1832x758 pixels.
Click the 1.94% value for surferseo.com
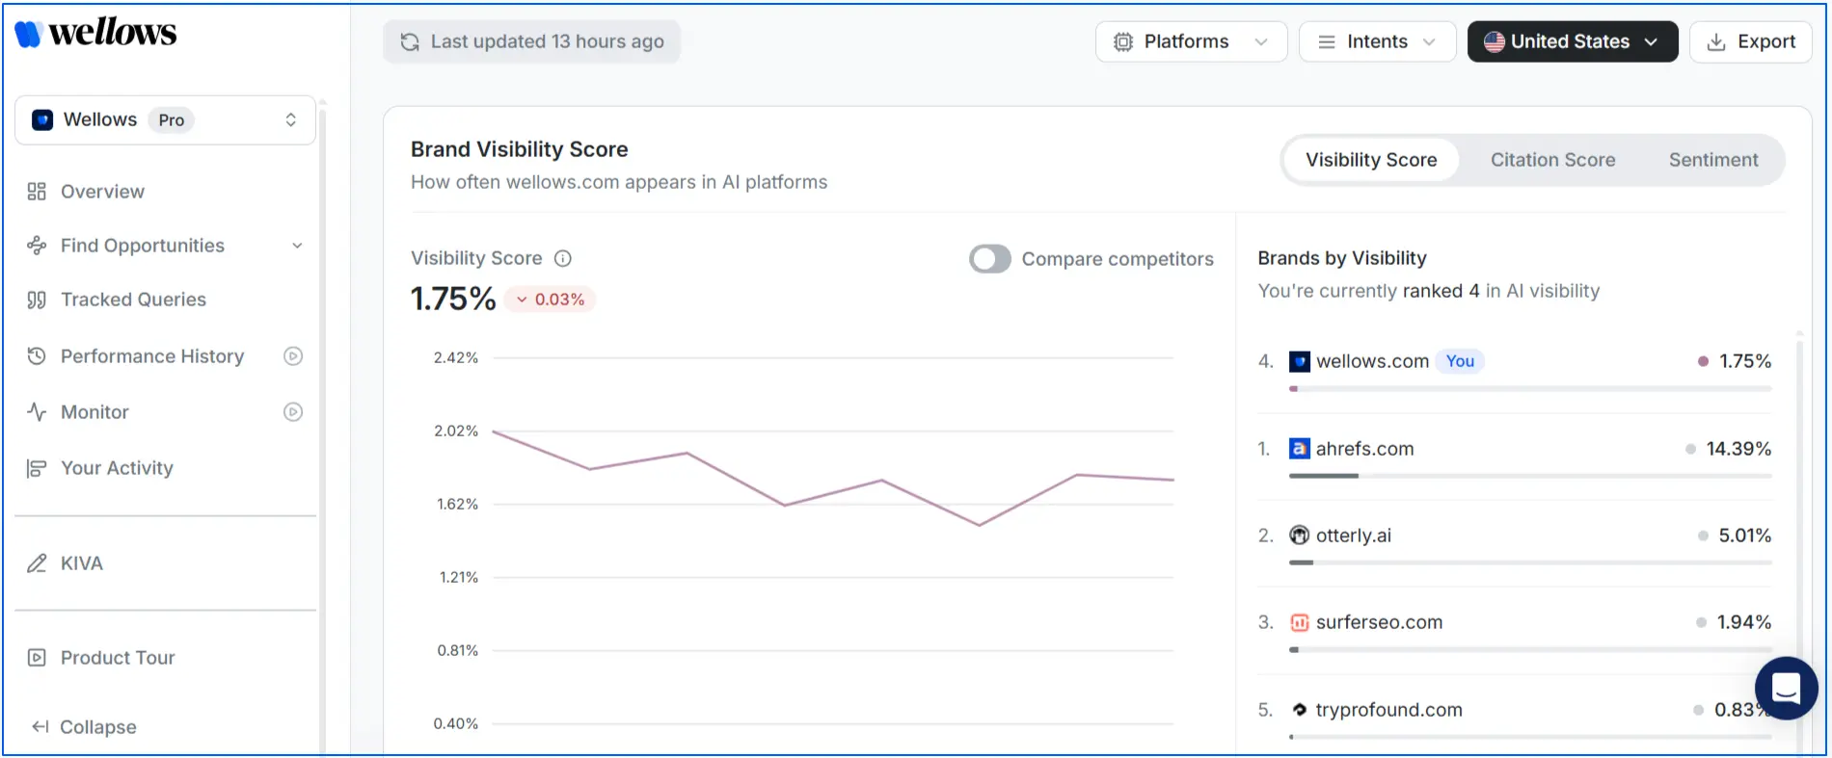coord(1743,622)
